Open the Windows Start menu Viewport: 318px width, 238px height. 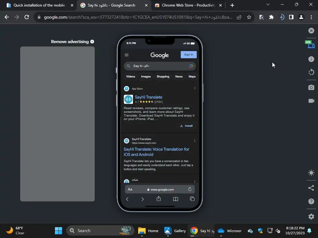pyautogui.click(x=59, y=231)
